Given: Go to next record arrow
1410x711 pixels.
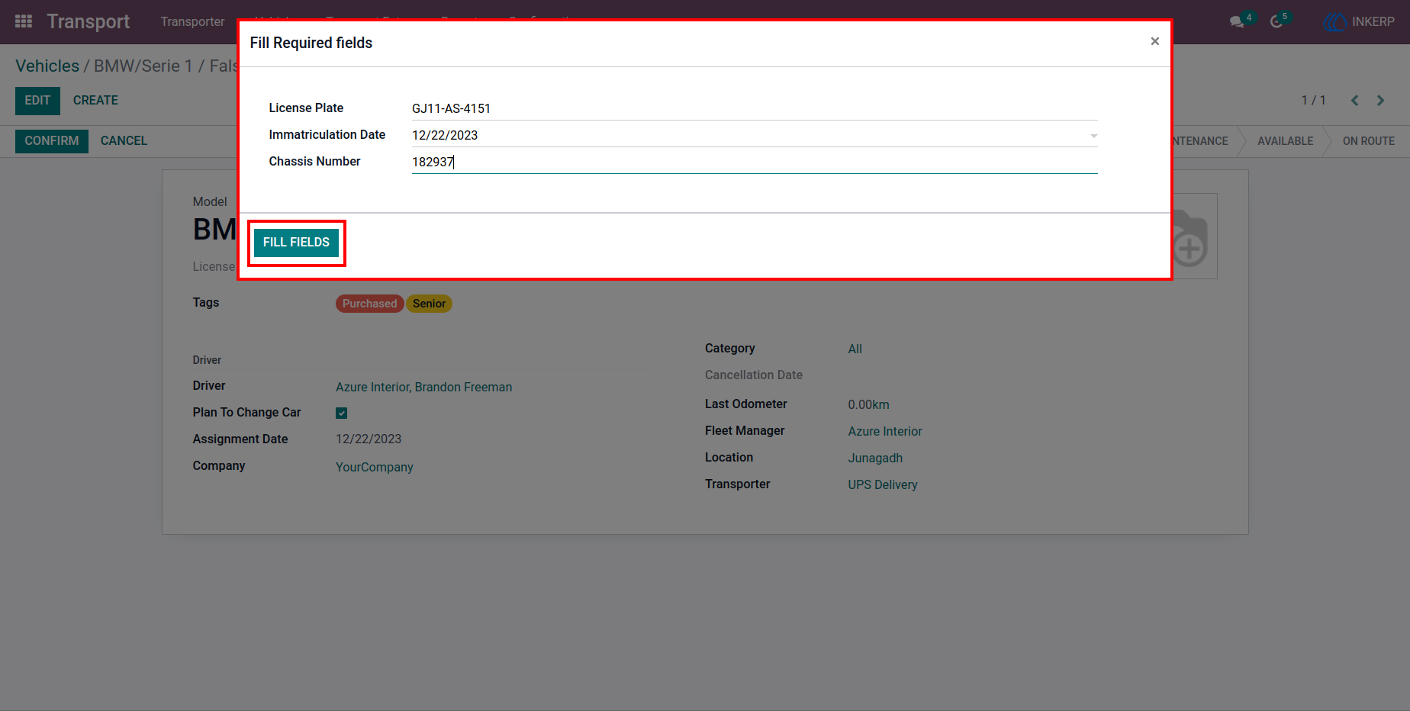Looking at the screenshot, I should [x=1380, y=101].
